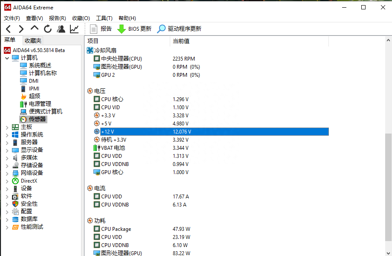The height and width of the screenshot is (256, 392).
Task: Open 驱动程序更新 driver update
Action: pos(179,29)
